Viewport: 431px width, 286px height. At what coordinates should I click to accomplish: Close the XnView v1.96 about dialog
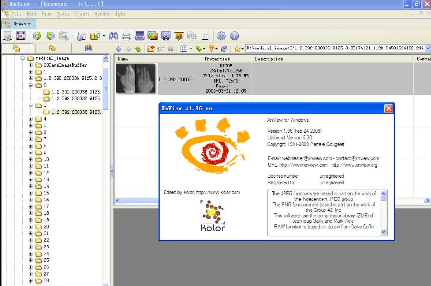(389, 108)
